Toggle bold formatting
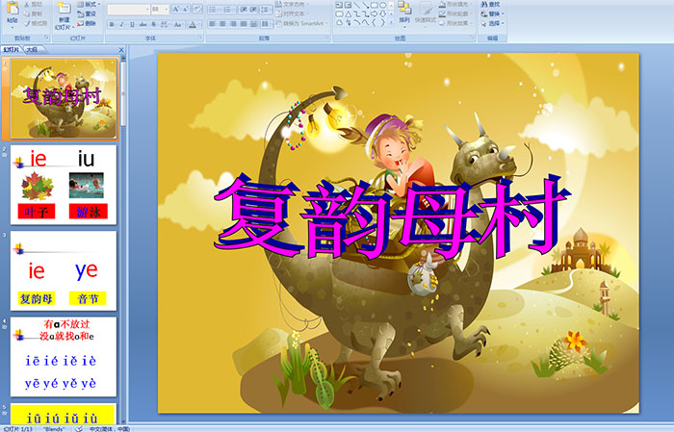 tap(112, 24)
